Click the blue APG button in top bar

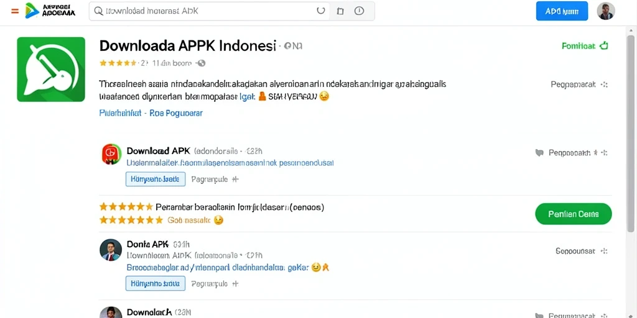pyautogui.click(x=562, y=11)
